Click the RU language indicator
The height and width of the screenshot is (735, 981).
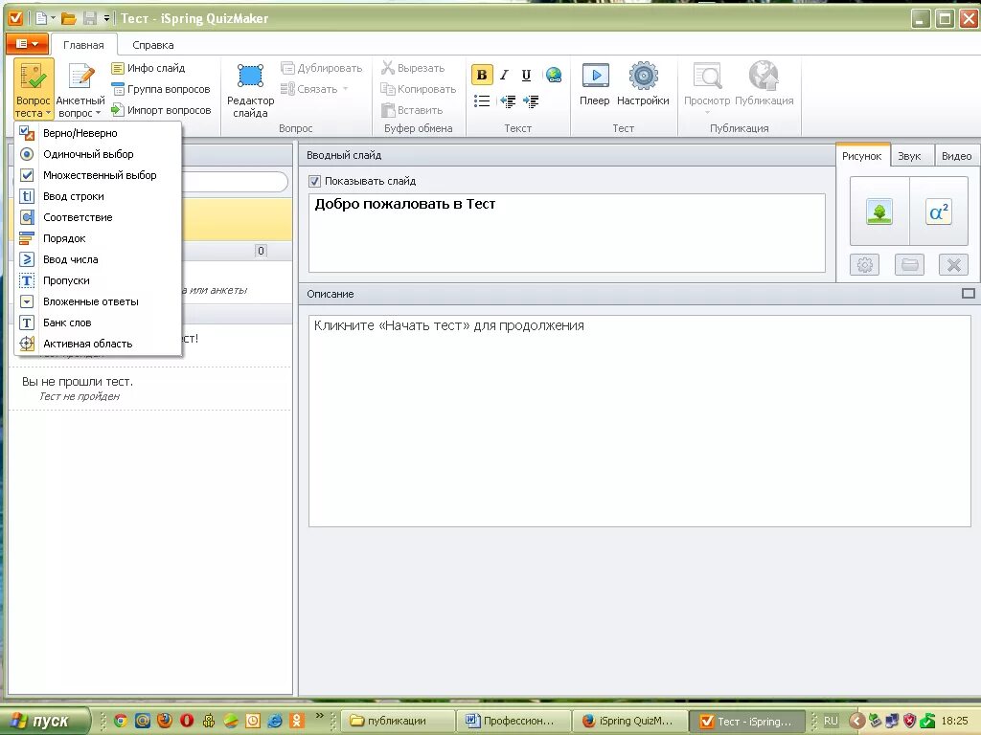pyautogui.click(x=831, y=721)
